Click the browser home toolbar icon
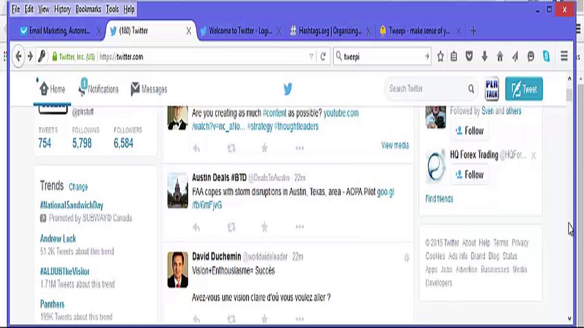The width and height of the screenshot is (584, 328). (x=500, y=56)
